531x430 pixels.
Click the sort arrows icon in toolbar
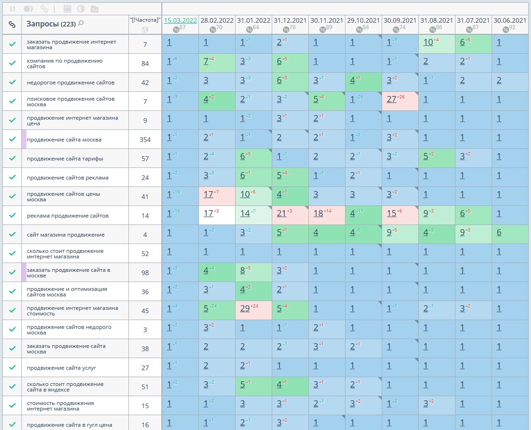click(13, 9)
